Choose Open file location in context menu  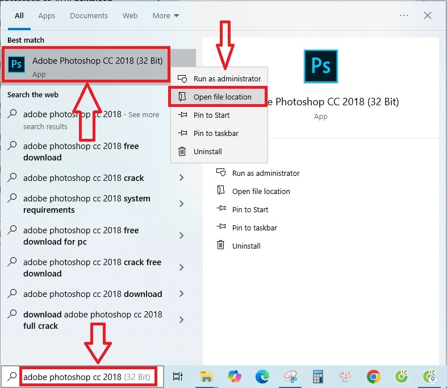click(x=219, y=97)
